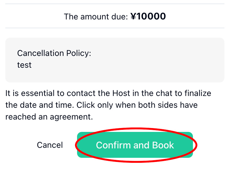Click the Cancel button

click(50, 145)
